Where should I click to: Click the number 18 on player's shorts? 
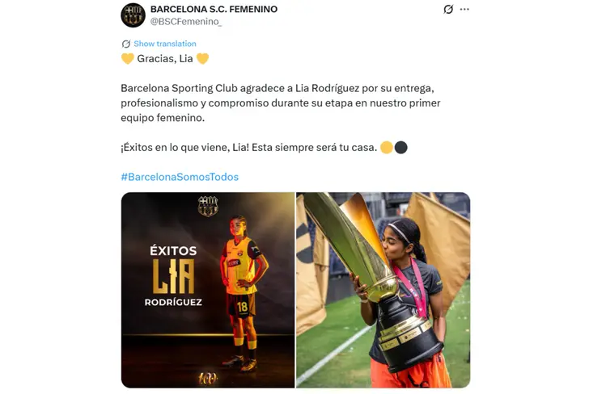(242, 307)
